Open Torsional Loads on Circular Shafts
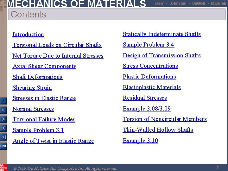The image size is (228, 171). [x=57, y=45]
